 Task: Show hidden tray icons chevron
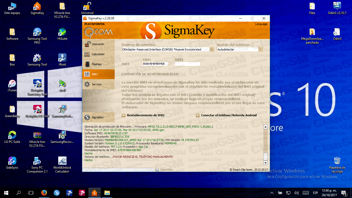[272, 193]
